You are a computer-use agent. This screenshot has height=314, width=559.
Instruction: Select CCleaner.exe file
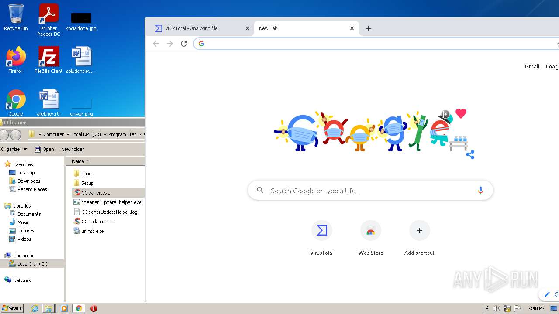point(108,193)
